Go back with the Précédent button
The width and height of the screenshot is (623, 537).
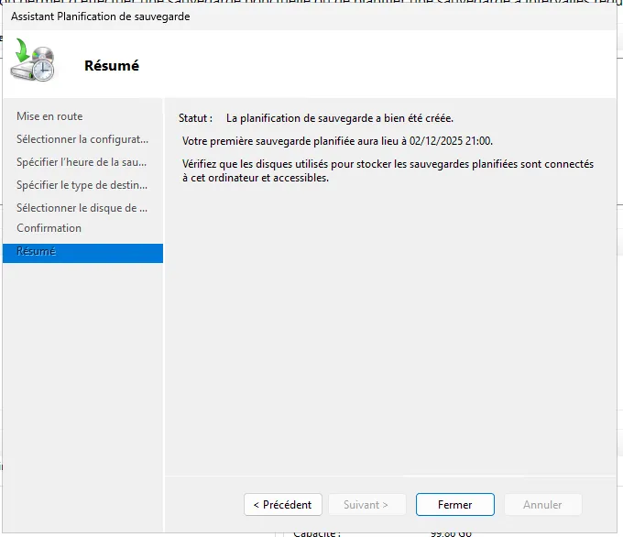(x=283, y=505)
